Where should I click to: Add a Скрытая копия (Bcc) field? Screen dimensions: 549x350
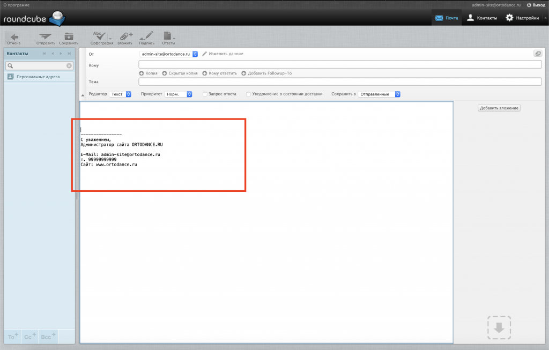tap(180, 73)
